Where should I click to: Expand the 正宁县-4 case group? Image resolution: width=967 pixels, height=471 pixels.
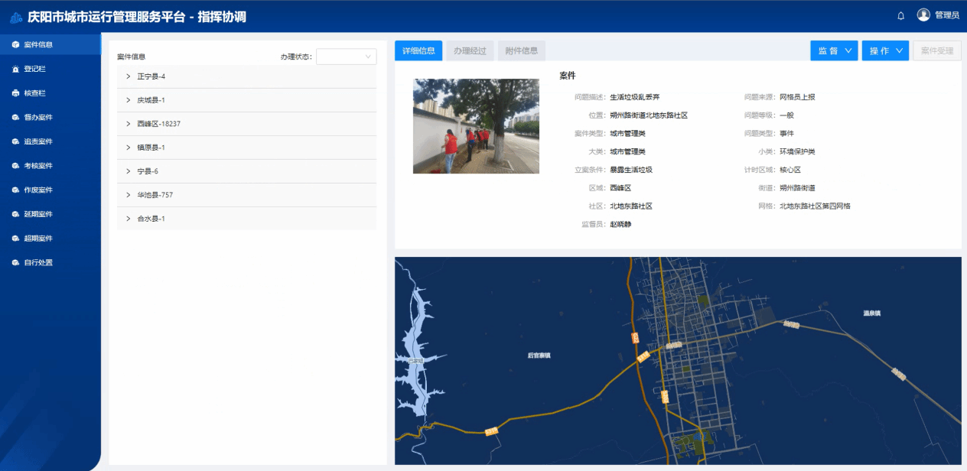coord(129,76)
